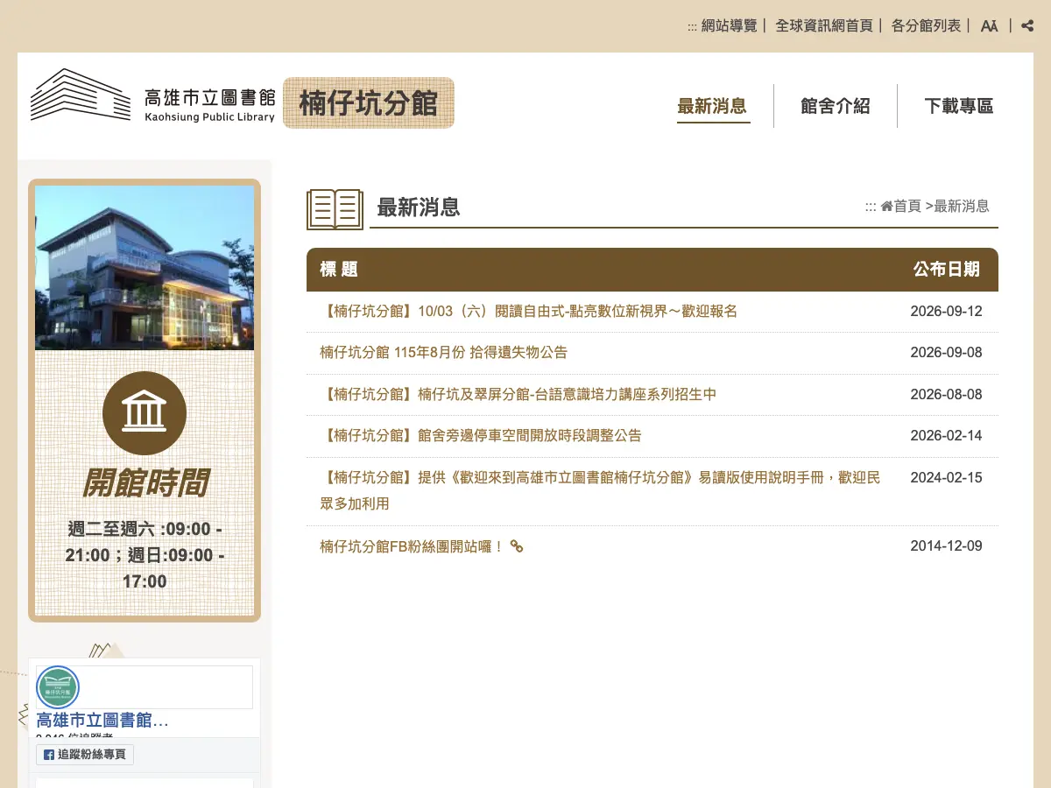The width and height of the screenshot is (1051, 788).
Task: Click 高雄市立圖書館 Facebook page name
Action: 102,721
